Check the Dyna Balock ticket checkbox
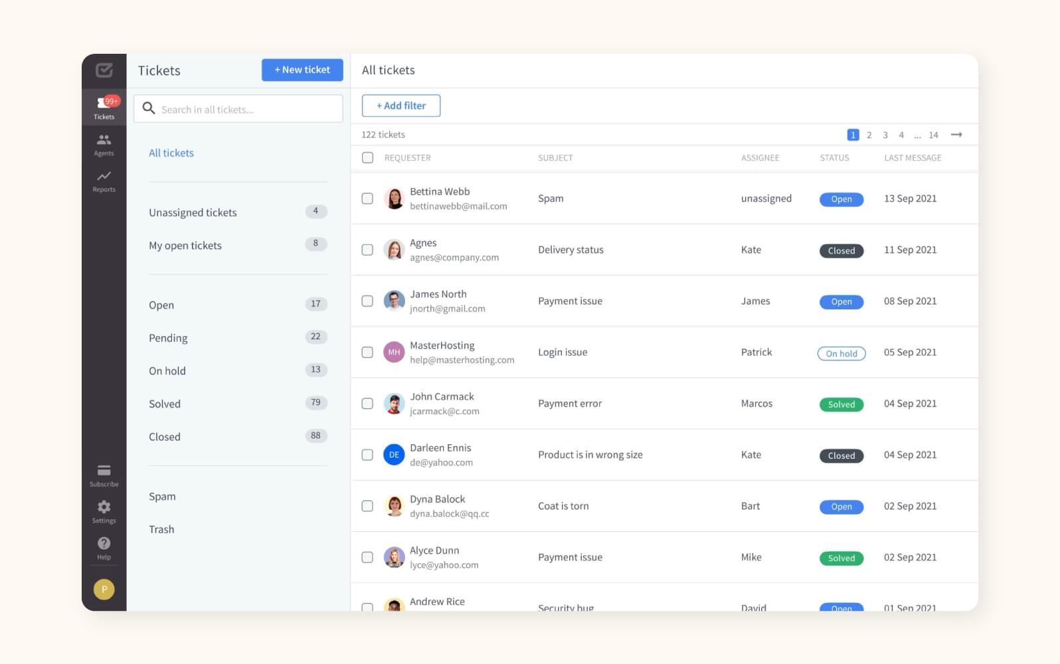The width and height of the screenshot is (1060, 664). (x=367, y=506)
